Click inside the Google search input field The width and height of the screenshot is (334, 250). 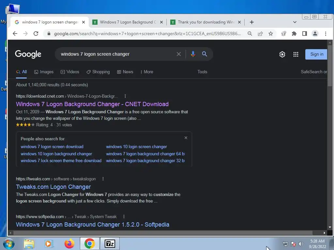pos(117,54)
